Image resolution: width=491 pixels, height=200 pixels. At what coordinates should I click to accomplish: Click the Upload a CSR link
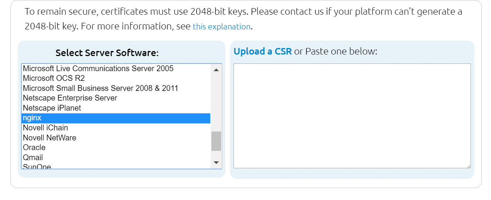263,51
